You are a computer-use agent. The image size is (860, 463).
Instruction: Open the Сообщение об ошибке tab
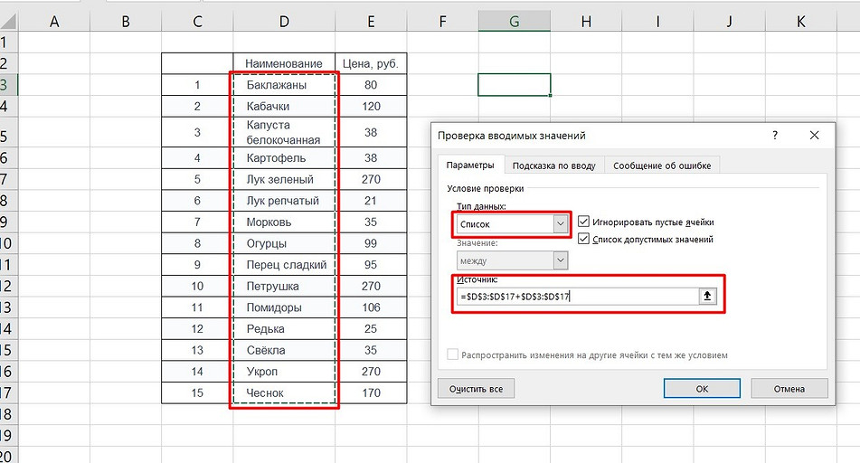click(662, 165)
